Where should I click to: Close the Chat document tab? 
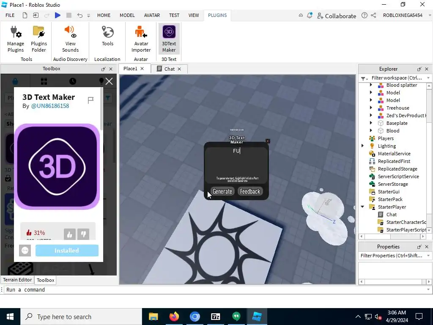(179, 69)
